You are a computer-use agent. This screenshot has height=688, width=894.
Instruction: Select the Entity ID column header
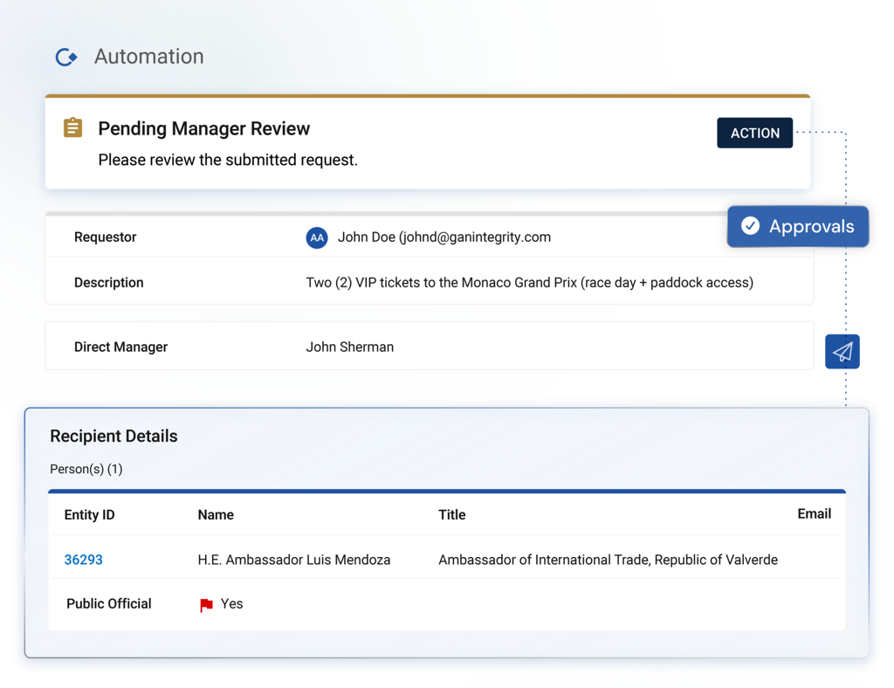click(90, 515)
